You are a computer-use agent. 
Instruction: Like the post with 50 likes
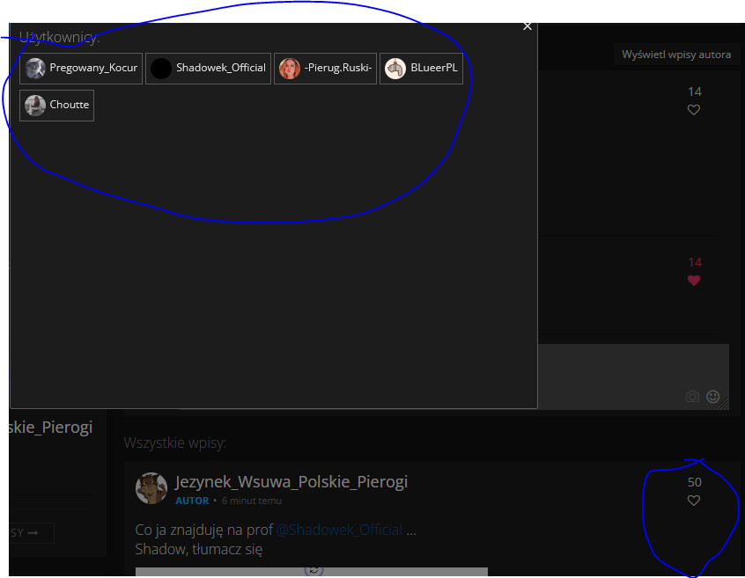pos(694,501)
